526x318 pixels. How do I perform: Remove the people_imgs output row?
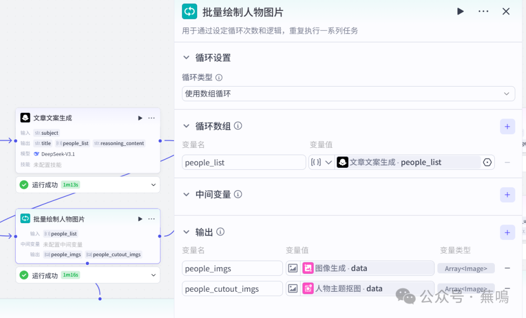[507, 268]
